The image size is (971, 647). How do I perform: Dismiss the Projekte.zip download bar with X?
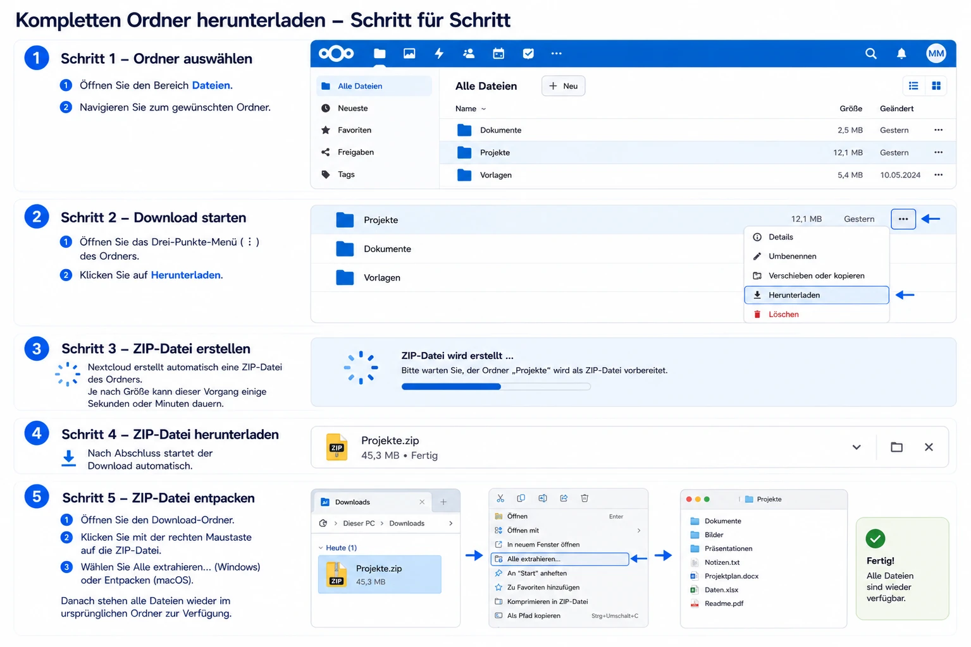pos(929,447)
